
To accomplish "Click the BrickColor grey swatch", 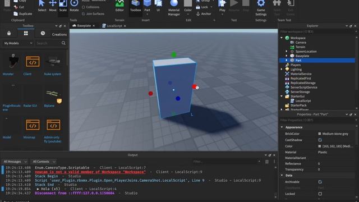I will tap(320, 134).
